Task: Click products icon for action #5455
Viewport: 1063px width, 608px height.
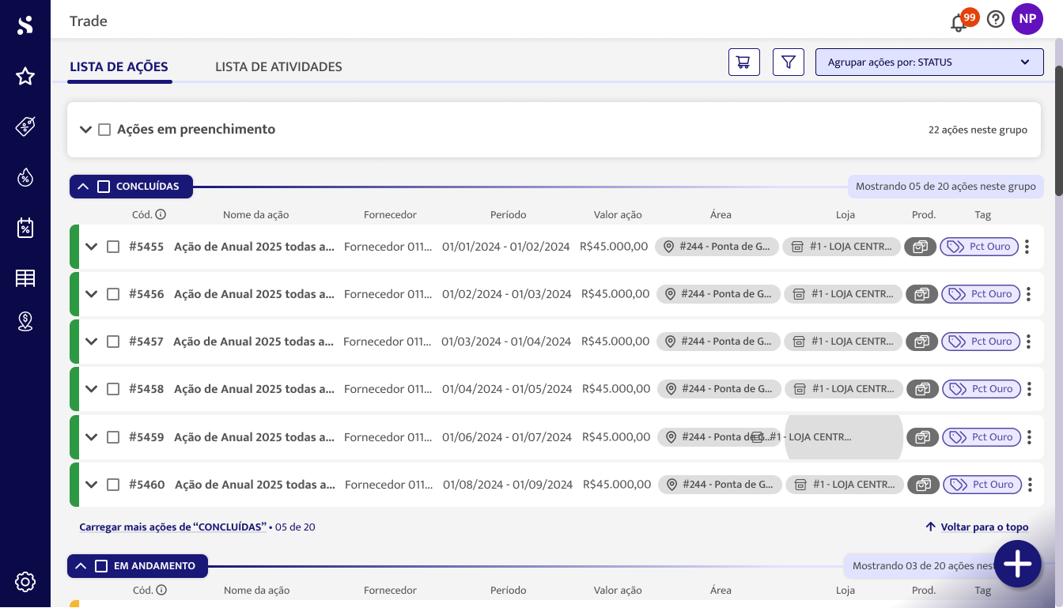Action: 921,247
